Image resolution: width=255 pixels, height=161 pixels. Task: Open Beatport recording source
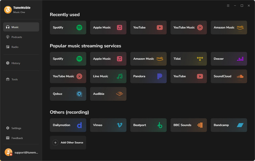(148, 125)
